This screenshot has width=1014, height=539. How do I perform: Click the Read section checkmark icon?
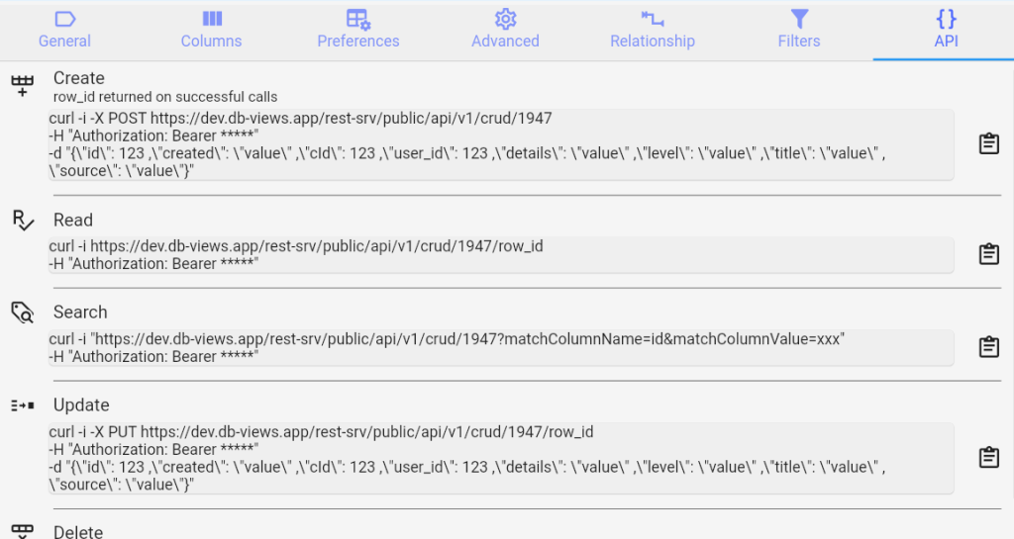[23, 220]
